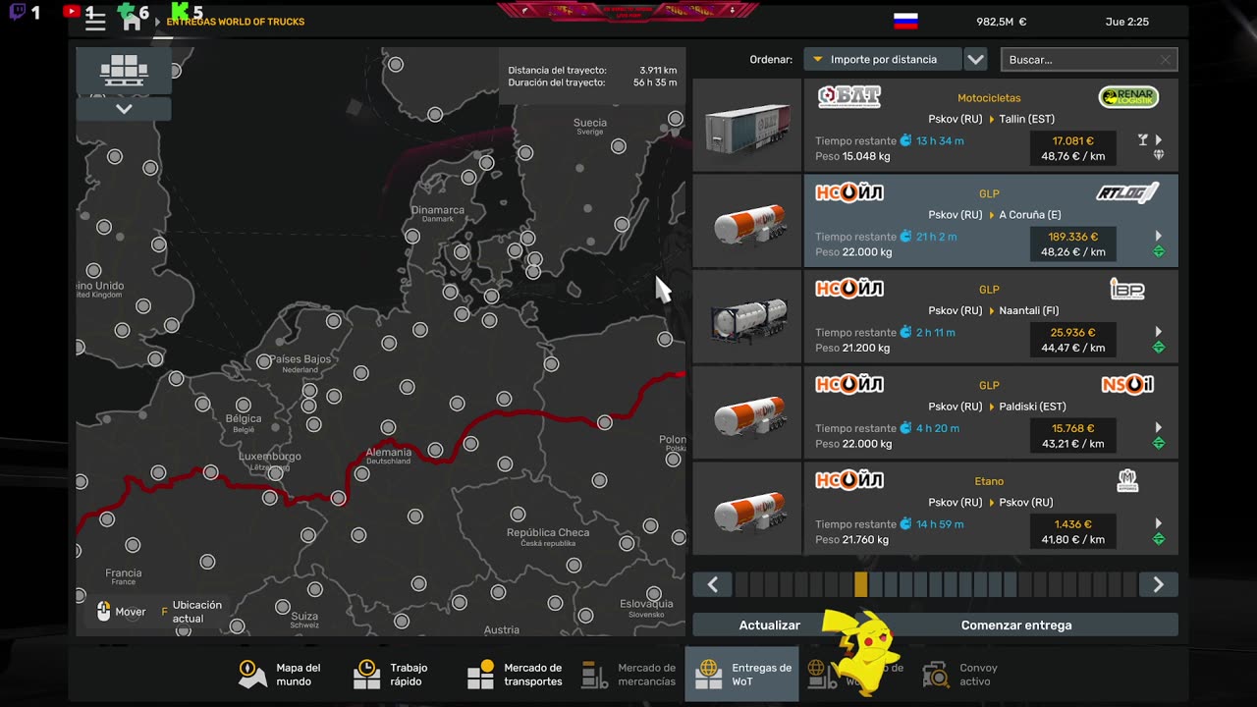Expand the Paldiski job details arrow
Image resolution: width=1257 pixels, height=707 pixels.
[1159, 427]
